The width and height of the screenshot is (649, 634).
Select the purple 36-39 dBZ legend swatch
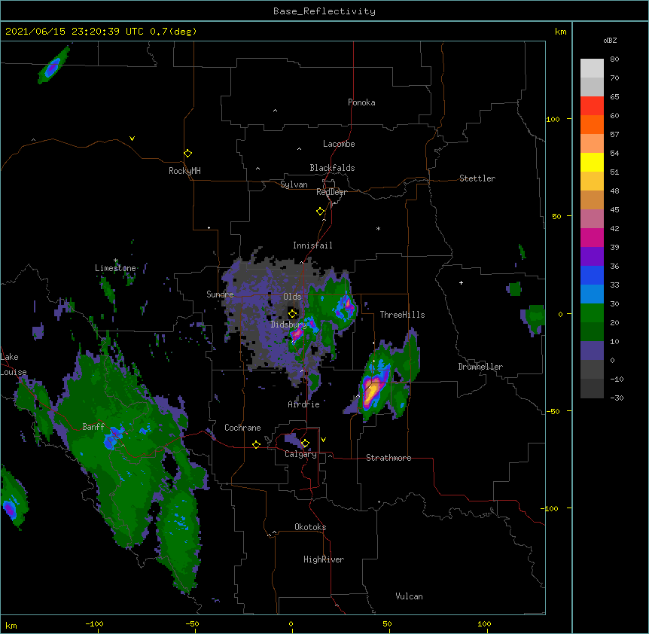point(592,256)
